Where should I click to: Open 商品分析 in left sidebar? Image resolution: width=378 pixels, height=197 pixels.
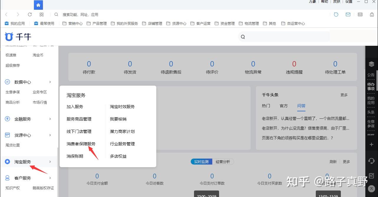[13, 102]
